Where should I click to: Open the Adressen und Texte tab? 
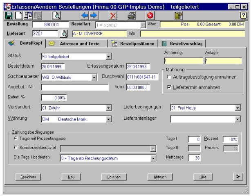click(76, 43)
